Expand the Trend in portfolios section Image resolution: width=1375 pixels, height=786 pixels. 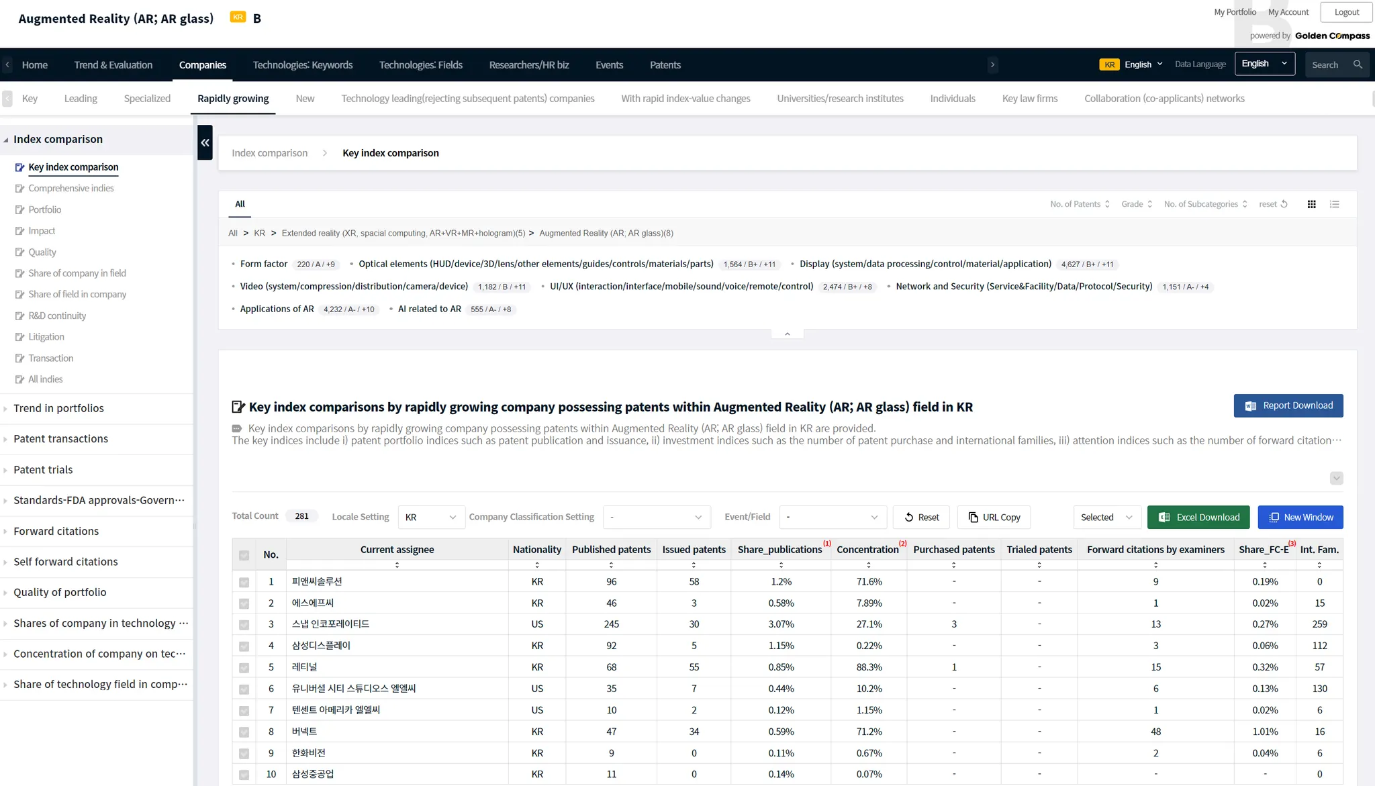click(58, 408)
